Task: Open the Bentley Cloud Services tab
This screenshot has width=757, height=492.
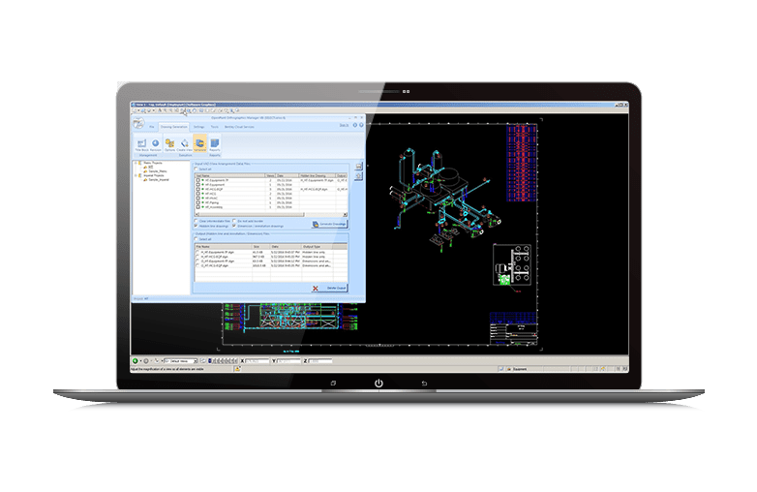Action: point(238,126)
